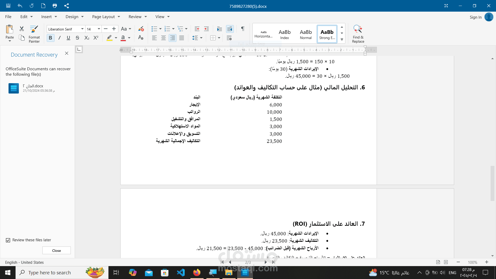The height and width of the screenshot is (279, 496).
Task: Toggle Italic formatting
Action: (59, 38)
